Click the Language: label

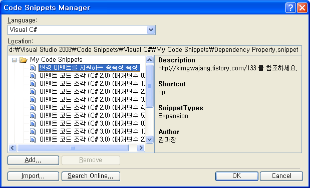pyautogui.click(x=23, y=20)
